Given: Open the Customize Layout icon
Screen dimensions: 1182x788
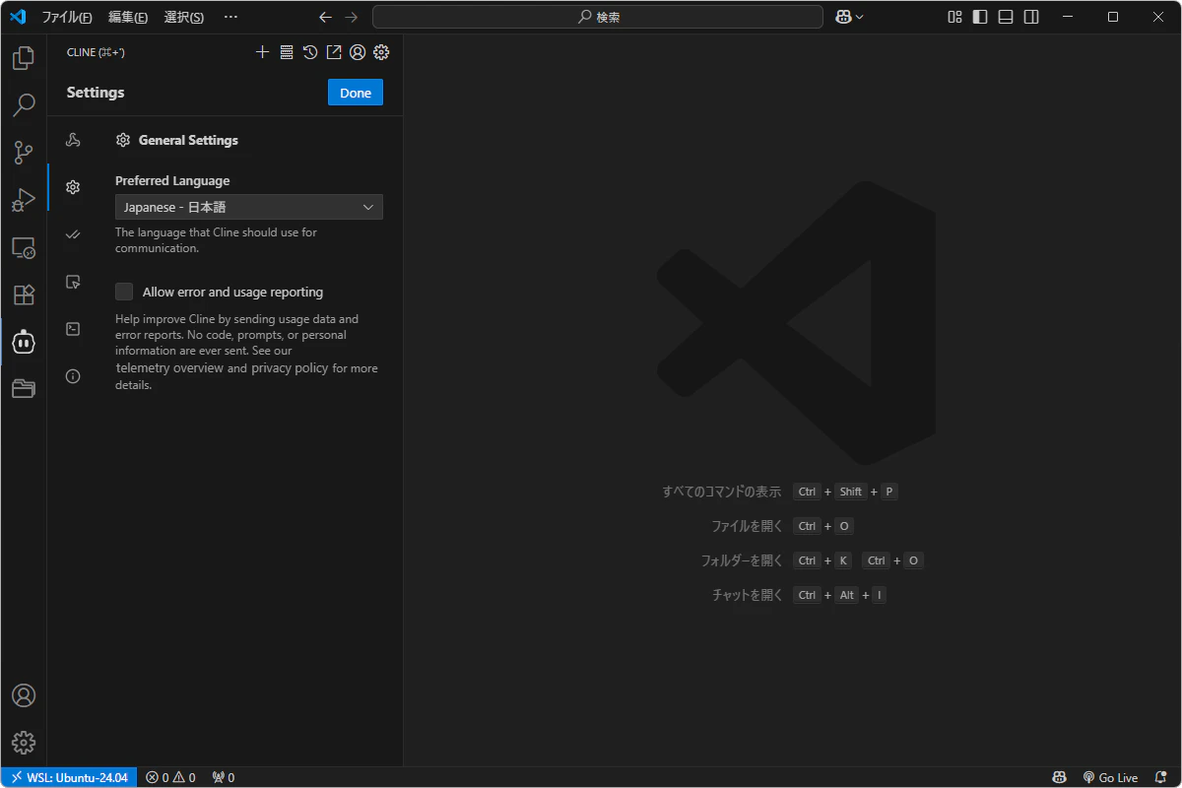Looking at the screenshot, I should (x=954, y=17).
